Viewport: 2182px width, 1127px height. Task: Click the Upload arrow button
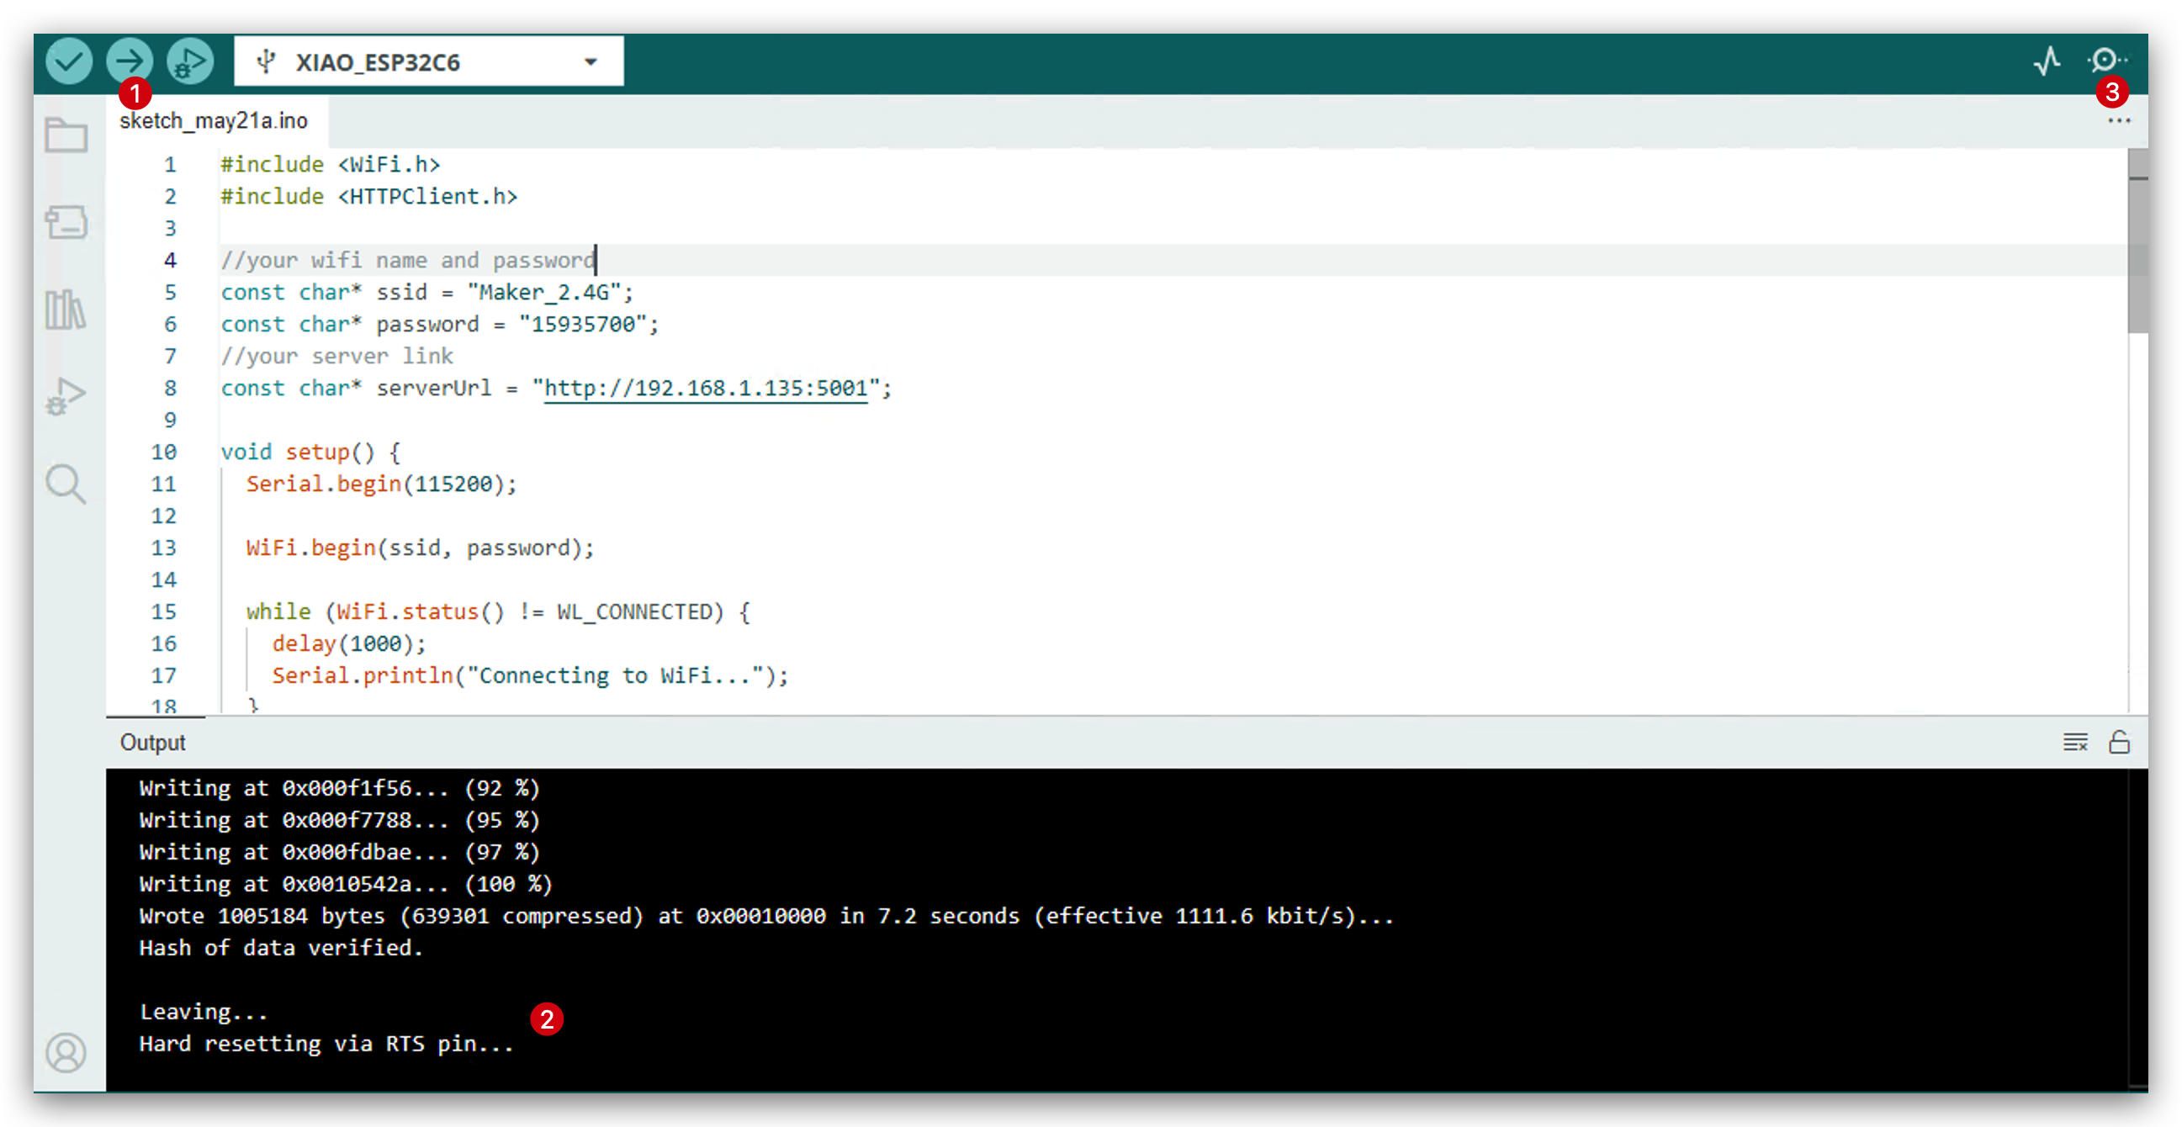(130, 61)
